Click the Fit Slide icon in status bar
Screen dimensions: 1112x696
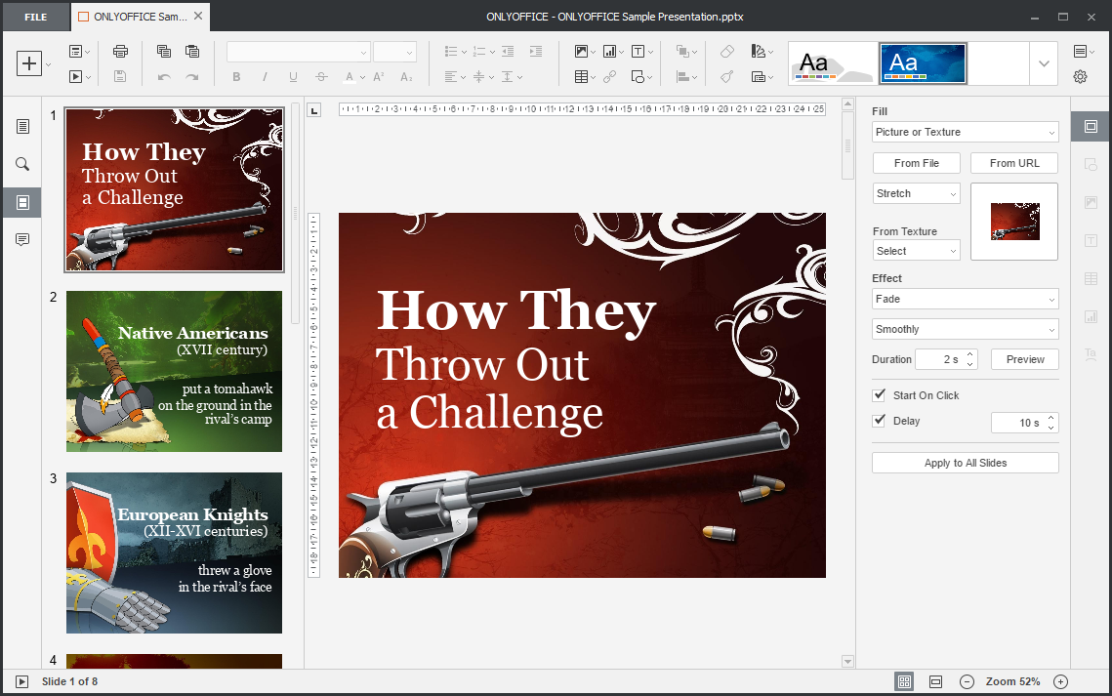tap(904, 681)
